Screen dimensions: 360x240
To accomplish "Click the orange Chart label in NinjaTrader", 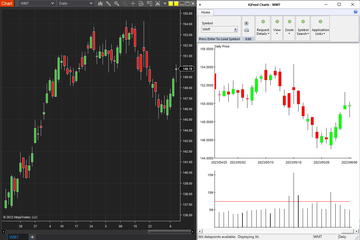I will pos(7,4).
